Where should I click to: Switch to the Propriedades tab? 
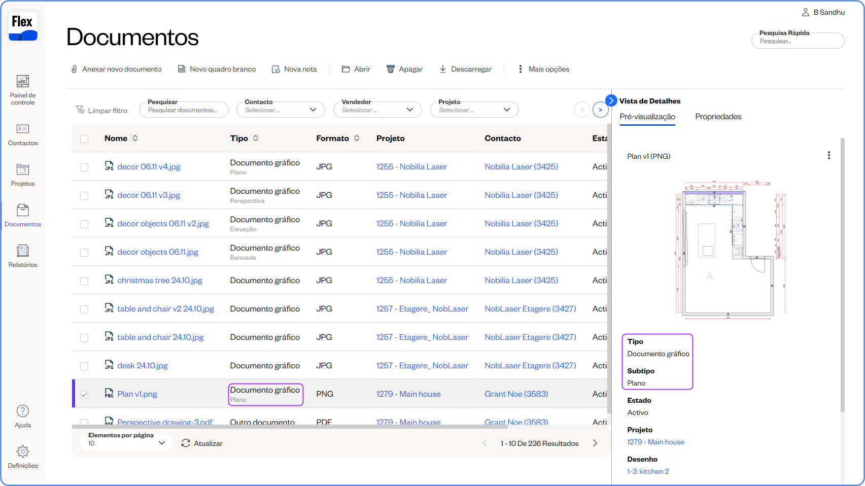[718, 117]
